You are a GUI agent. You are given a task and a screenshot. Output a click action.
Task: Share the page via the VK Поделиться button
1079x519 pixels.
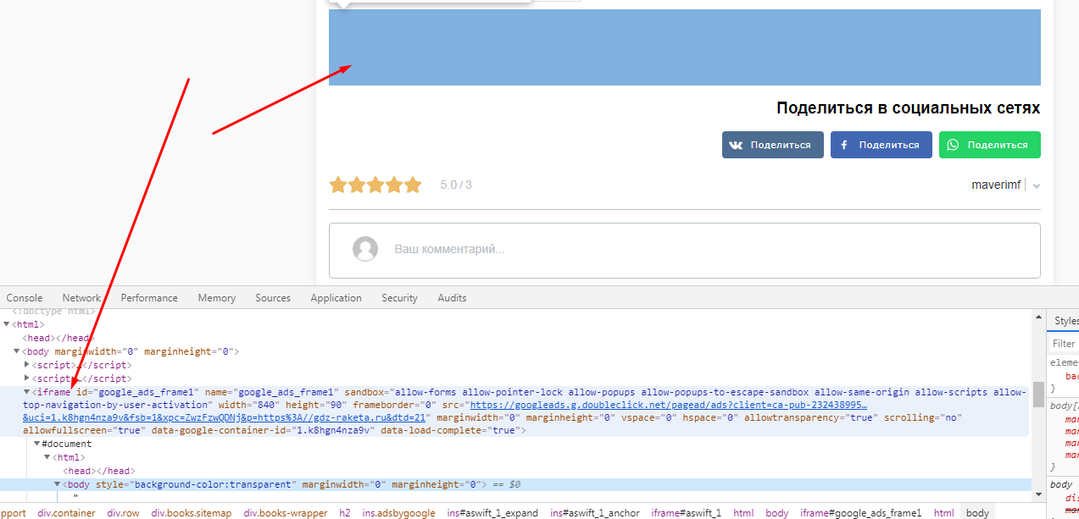pyautogui.click(x=772, y=145)
